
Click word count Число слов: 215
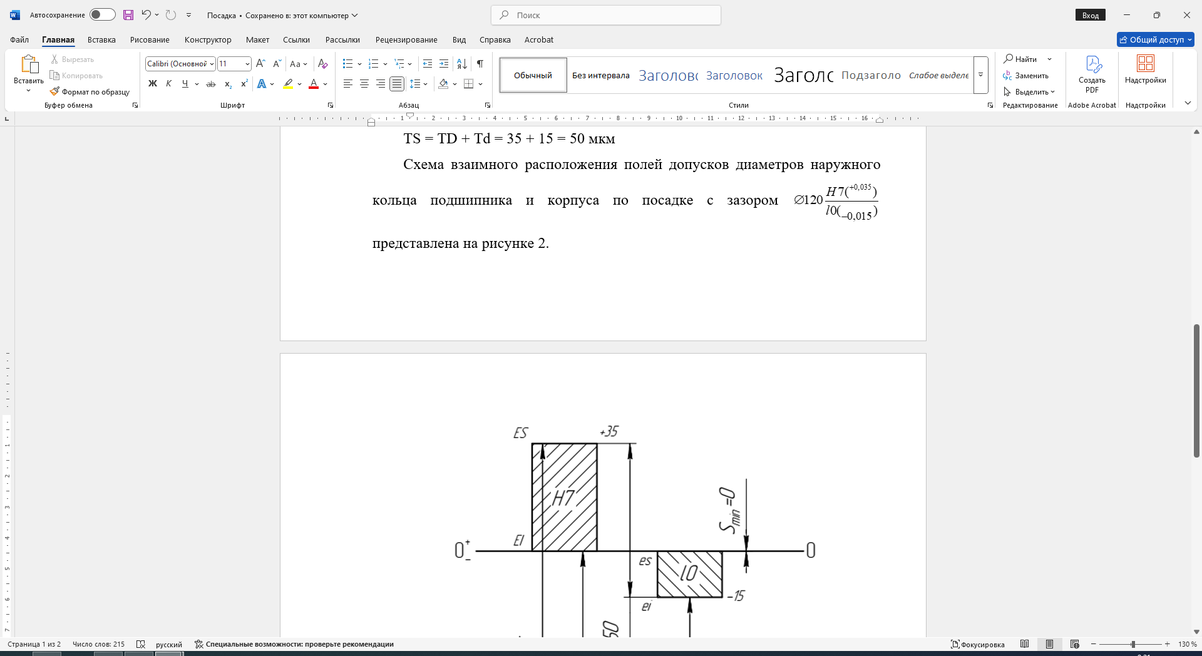pyautogui.click(x=98, y=644)
